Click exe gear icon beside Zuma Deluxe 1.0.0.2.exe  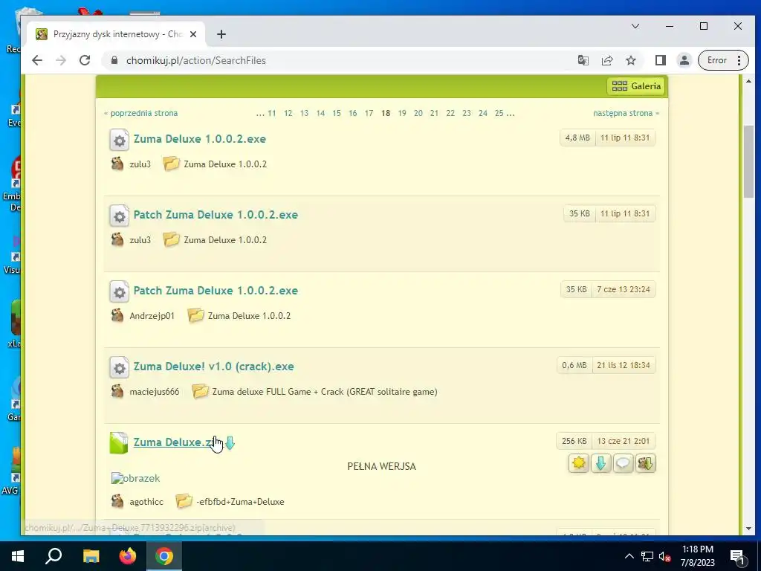120,141
